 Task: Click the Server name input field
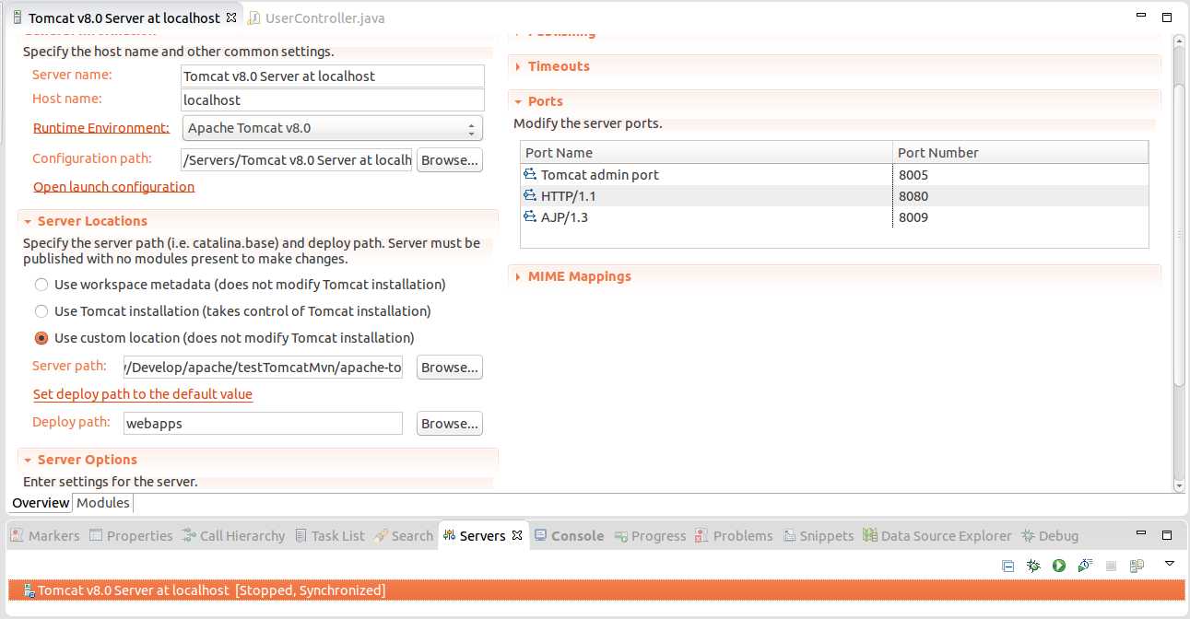pyautogui.click(x=333, y=76)
